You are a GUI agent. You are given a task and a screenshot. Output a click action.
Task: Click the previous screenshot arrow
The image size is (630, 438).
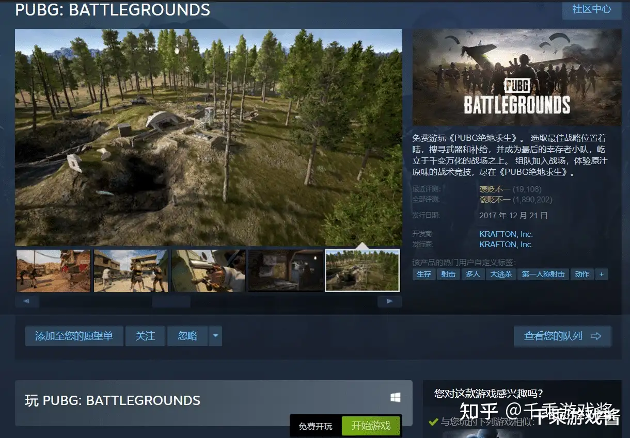pos(26,301)
